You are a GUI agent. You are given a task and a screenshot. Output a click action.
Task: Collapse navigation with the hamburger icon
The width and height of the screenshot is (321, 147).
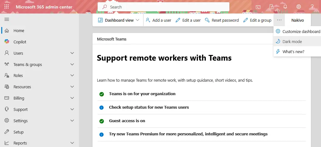pos(7,19)
